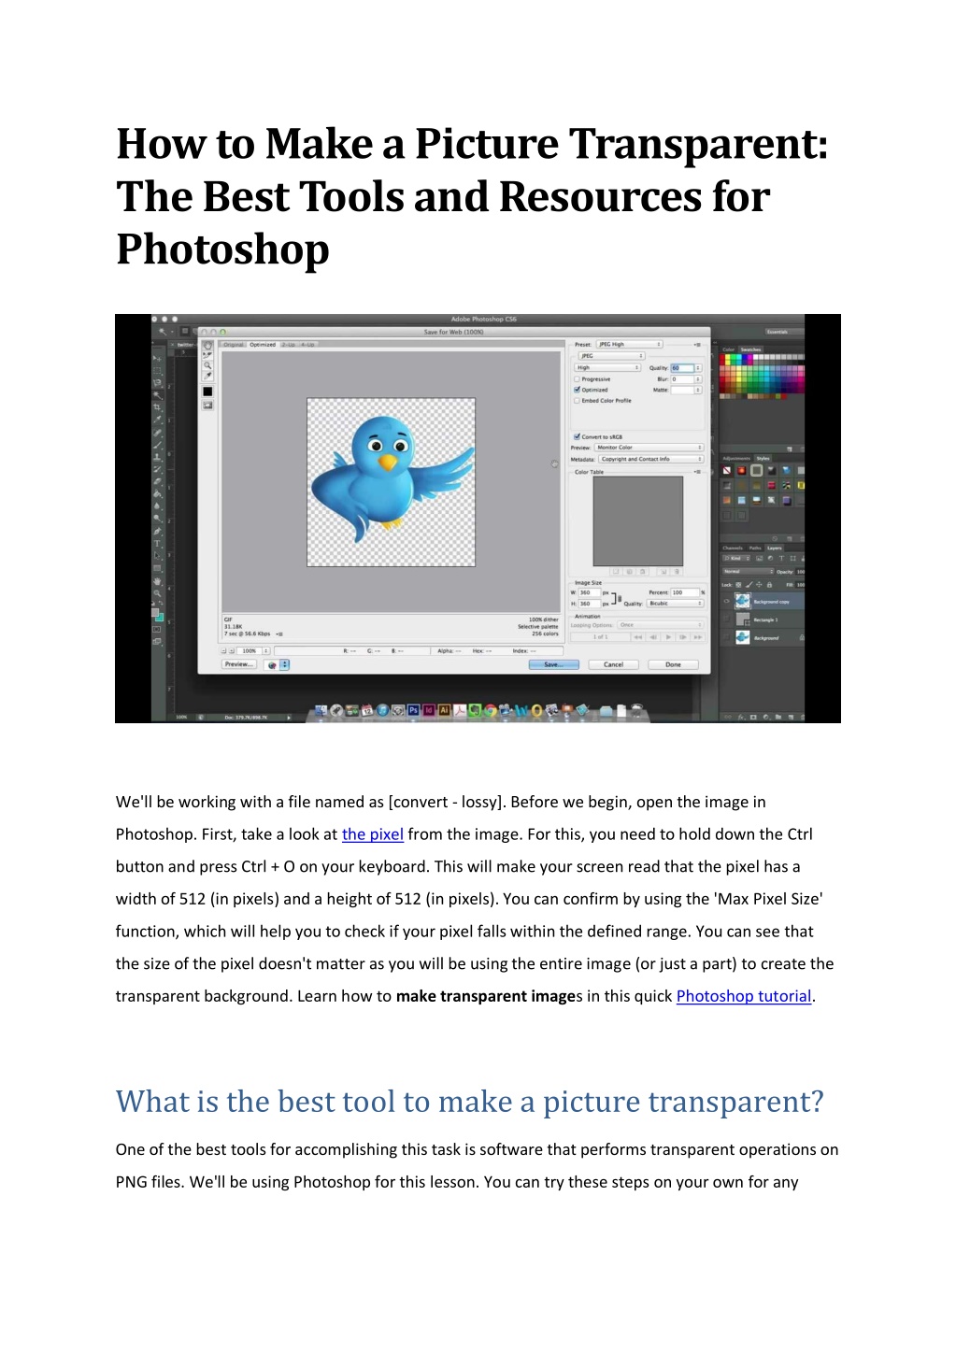Open the compression quality dropdown showing High
Screen dimensions: 956x1353
click(x=607, y=368)
